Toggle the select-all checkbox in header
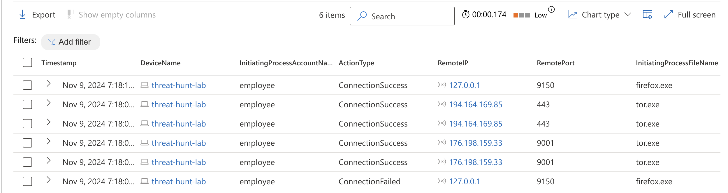The image size is (728, 193). [x=27, y=63]
